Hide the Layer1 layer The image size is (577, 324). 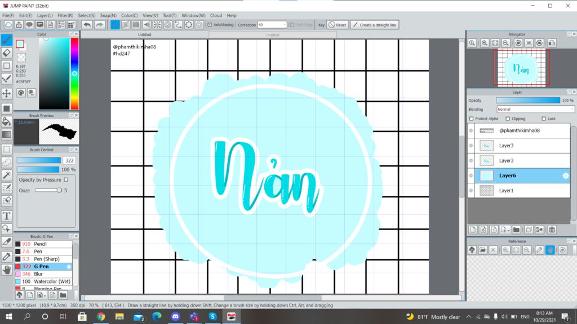(x=471, y=191)
